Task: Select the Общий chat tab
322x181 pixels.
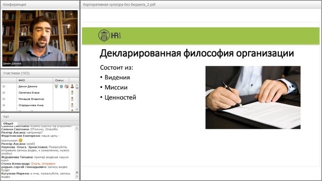Action: (x=8, y=124)
